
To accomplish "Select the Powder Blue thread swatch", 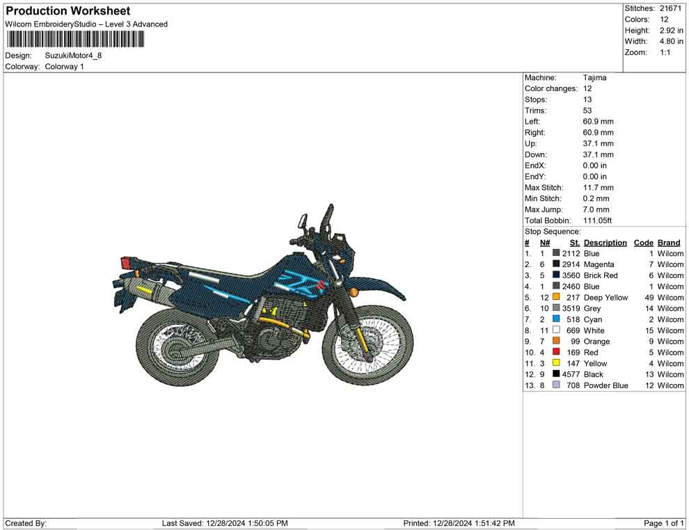I will 557,385.
